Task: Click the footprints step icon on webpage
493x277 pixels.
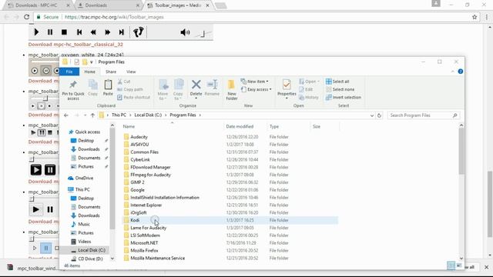Action: pos(139,32)
